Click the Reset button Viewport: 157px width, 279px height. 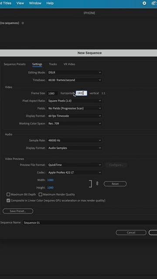[x=115, y=184]
